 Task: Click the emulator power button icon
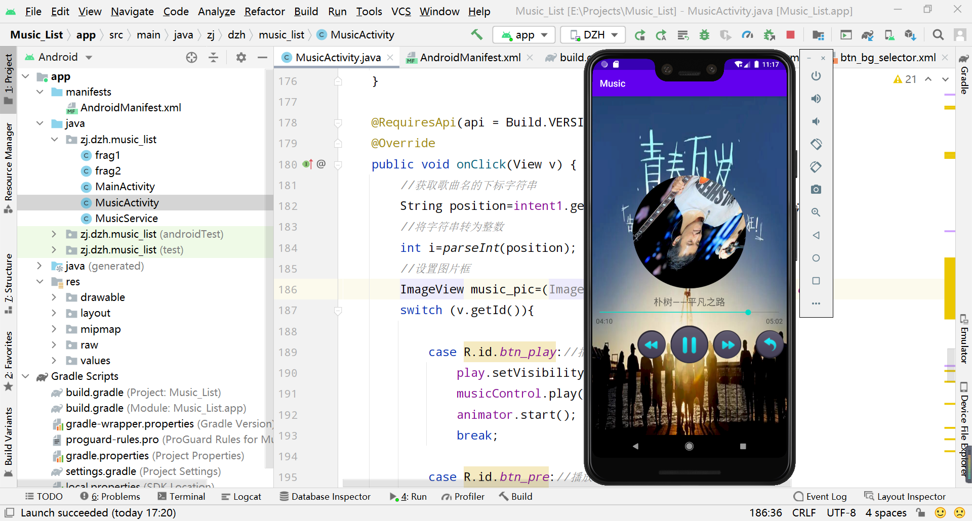click(816, 76)
